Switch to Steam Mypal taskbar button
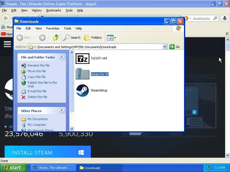Viewport: 230px width, 172px height. (53, 168)
